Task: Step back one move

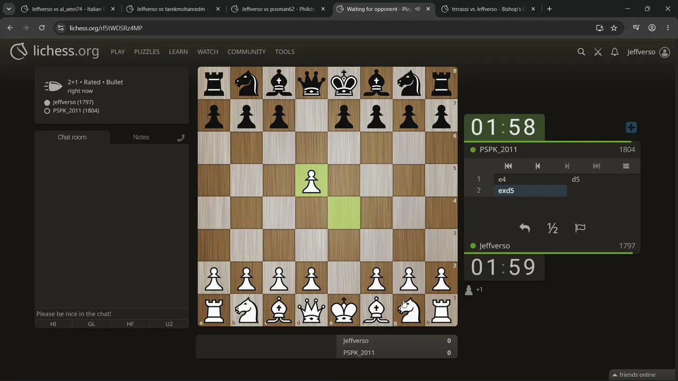Action: coord(538,166)
